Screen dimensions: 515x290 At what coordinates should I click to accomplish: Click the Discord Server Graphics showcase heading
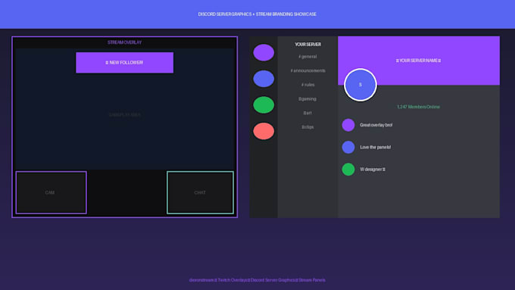pyautogui.click(x=257, y=14)
